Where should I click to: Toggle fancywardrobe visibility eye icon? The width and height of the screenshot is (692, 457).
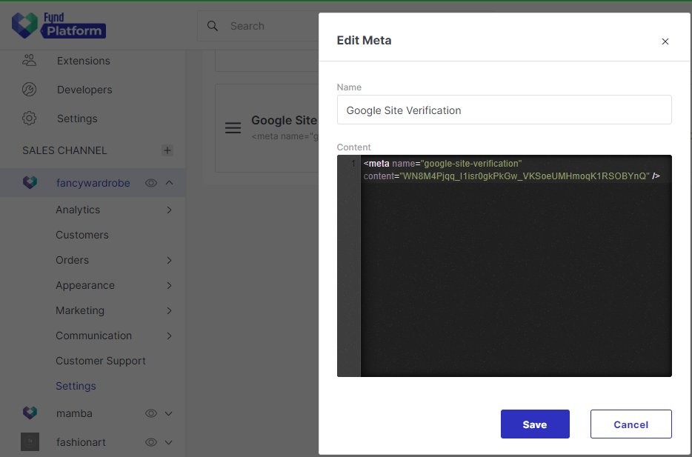point(151,183)
